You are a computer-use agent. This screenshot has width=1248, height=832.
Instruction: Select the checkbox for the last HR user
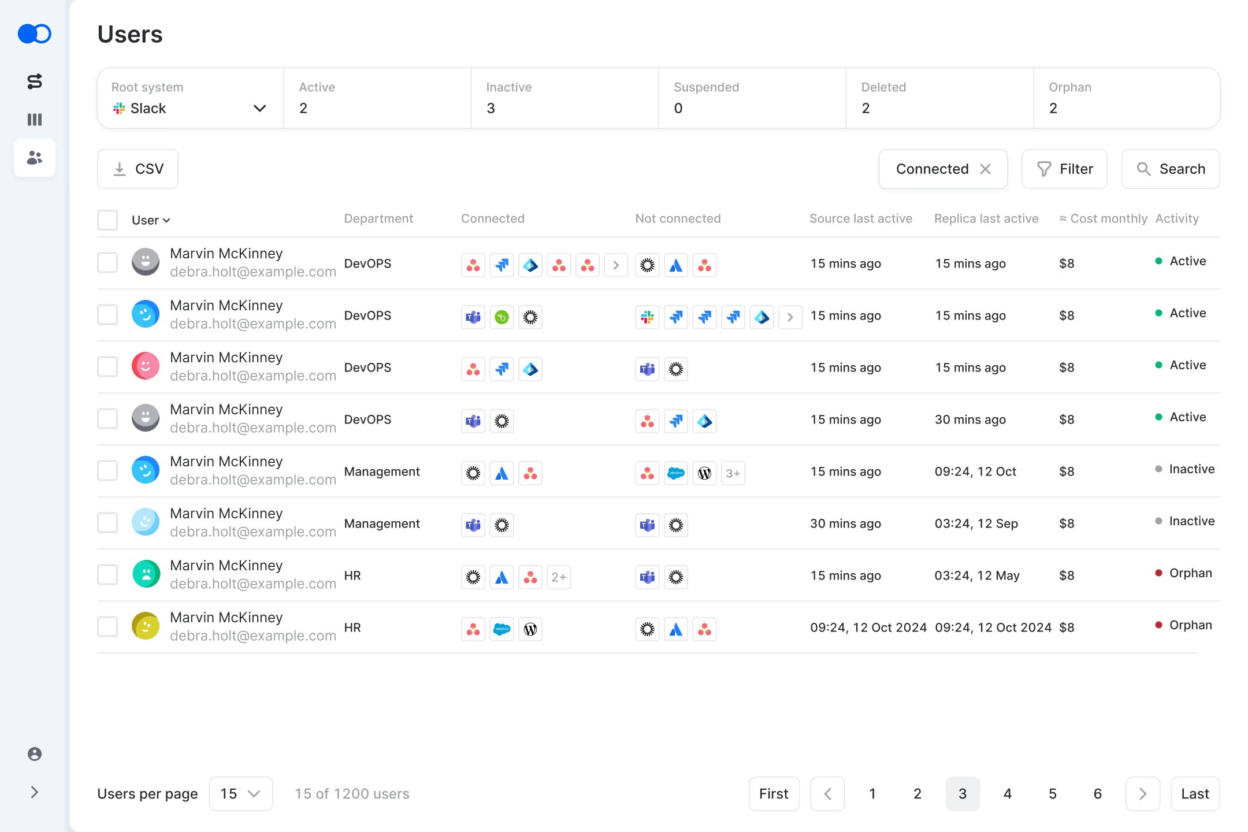(107, 627)
